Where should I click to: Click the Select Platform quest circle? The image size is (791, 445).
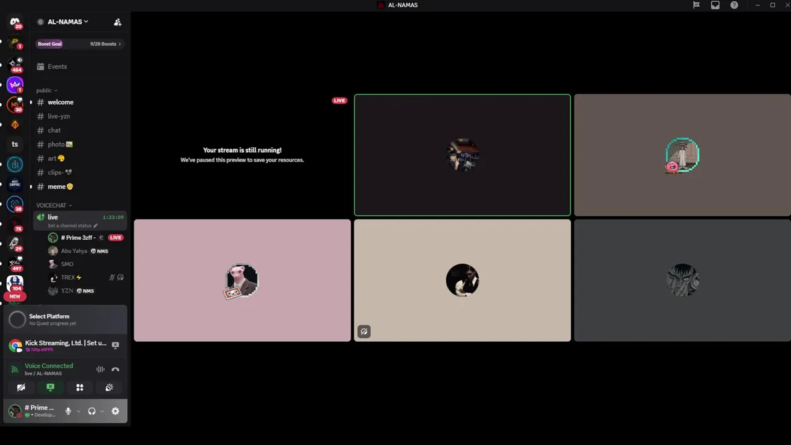(x=17, y=319)
